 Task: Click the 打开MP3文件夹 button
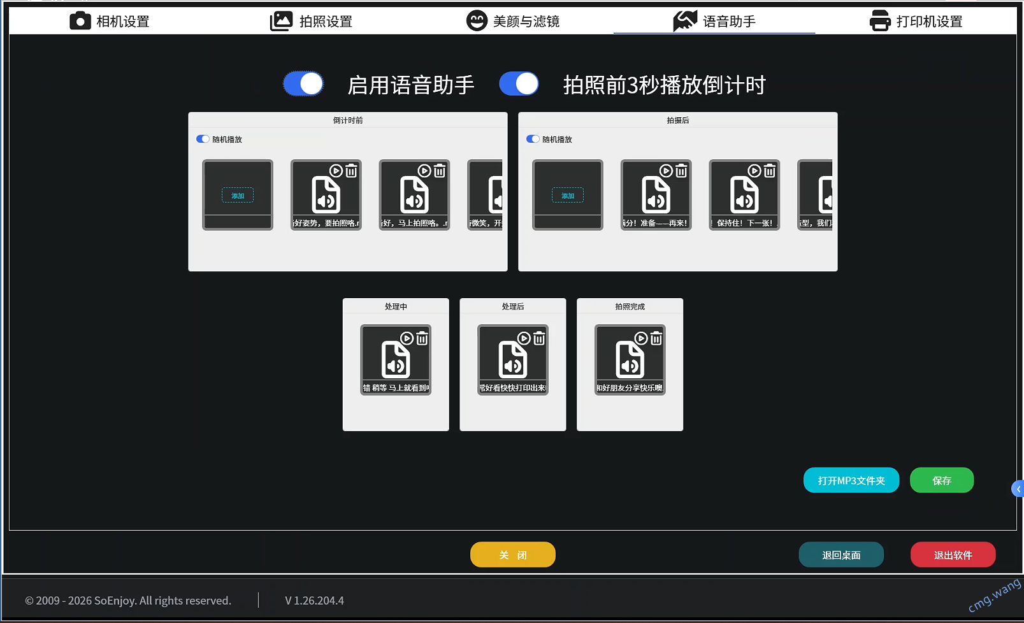click(x=851, y=480)
